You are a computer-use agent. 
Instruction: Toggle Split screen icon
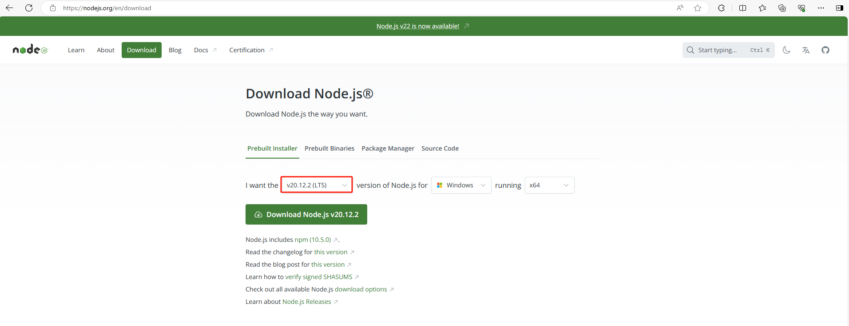point(742,8)
